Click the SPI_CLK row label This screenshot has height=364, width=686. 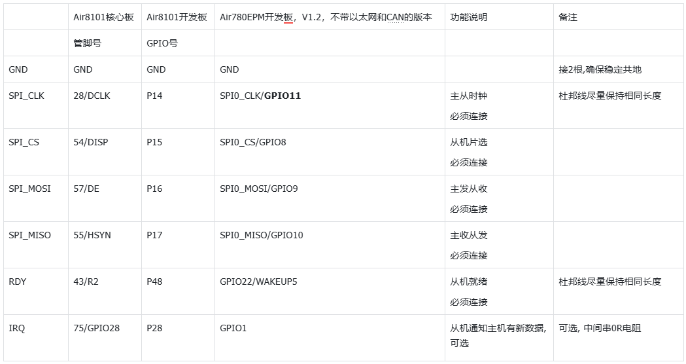coord(26,96)
